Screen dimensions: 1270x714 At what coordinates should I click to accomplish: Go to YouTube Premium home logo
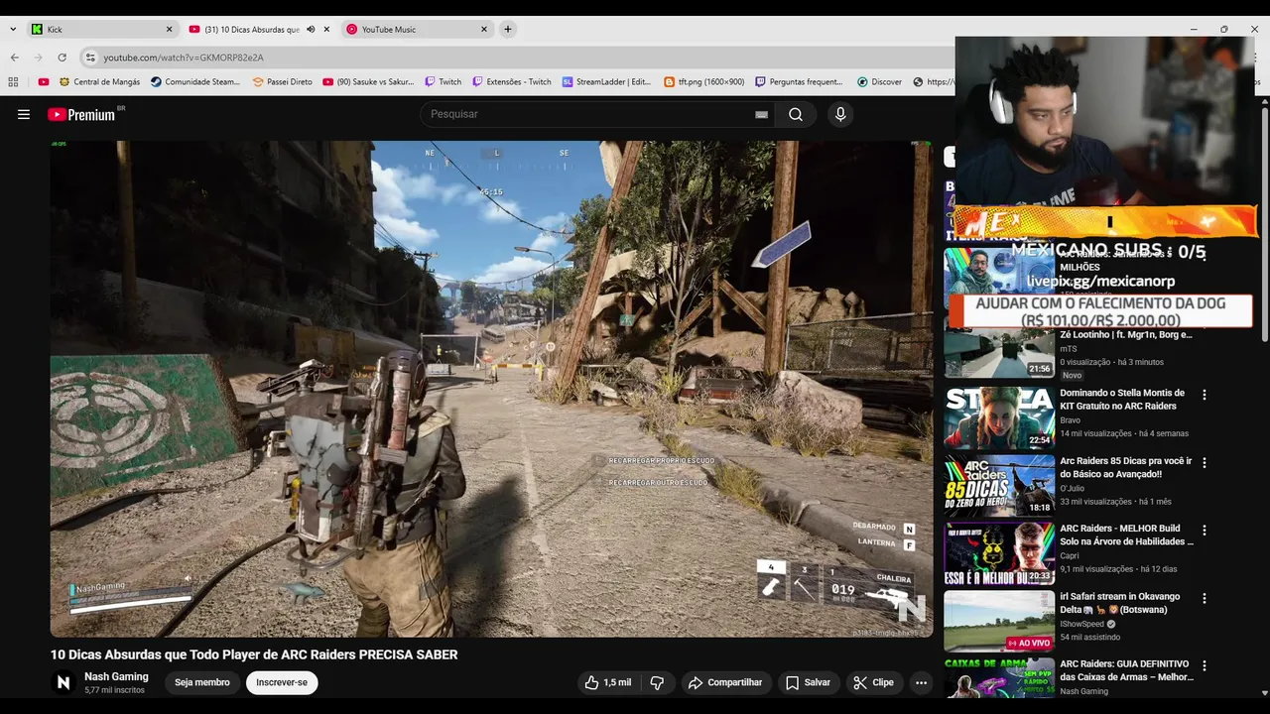coord(83,114)
